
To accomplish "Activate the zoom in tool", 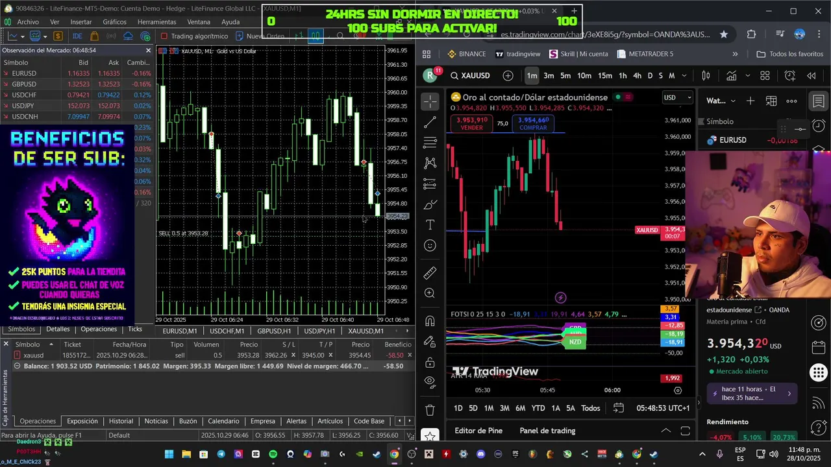I will 430,293.
